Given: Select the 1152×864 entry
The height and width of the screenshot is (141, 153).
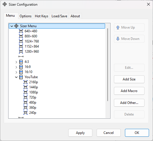Looking at the screenshot, I should coord(32,46).
